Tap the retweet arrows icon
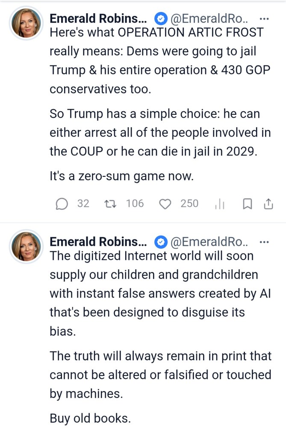This screenshot has height=438, width=286. click(110, 204)
